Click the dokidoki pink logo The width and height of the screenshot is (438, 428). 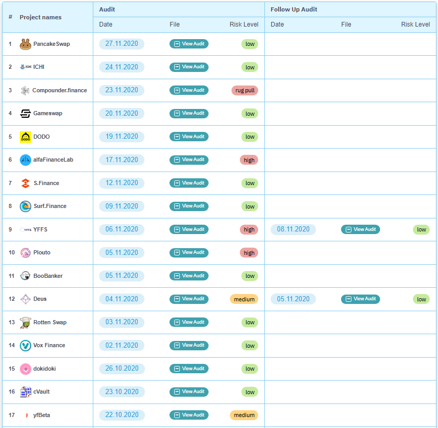coord(26,369)
